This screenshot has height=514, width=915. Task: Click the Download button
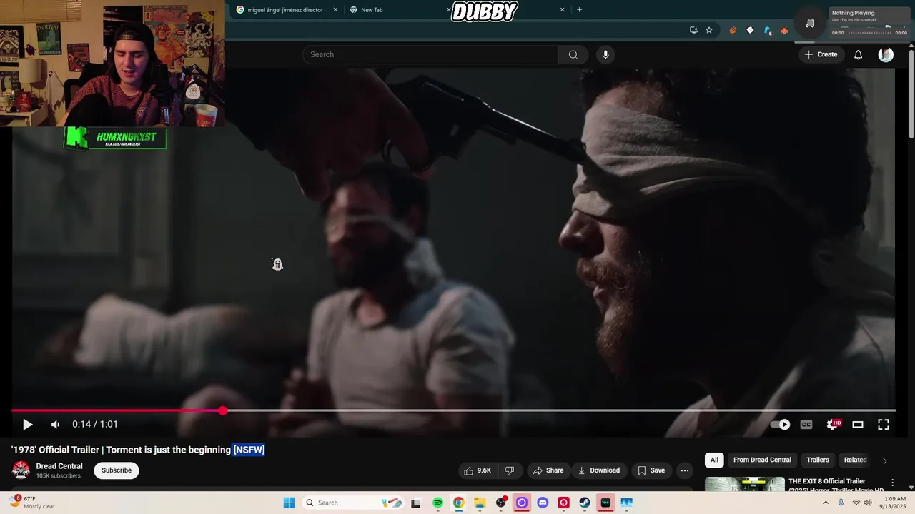(599, 470)
